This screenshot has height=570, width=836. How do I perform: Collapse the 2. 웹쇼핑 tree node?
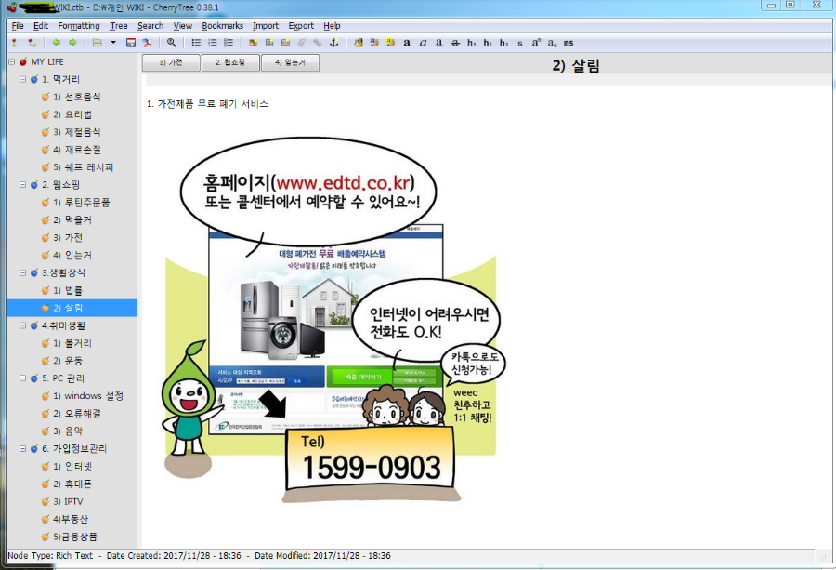click(x=23, y=185)
